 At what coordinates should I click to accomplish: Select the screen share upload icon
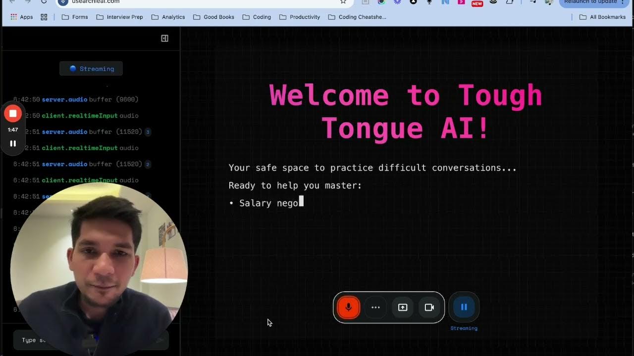(x=403, y=307)
